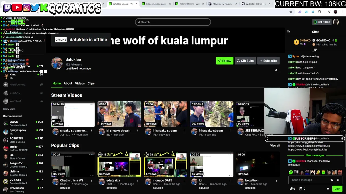This screenshot has height=194, width=346.
Task: Open the browser extensions puzzle icon
Action: coord(320,12)
